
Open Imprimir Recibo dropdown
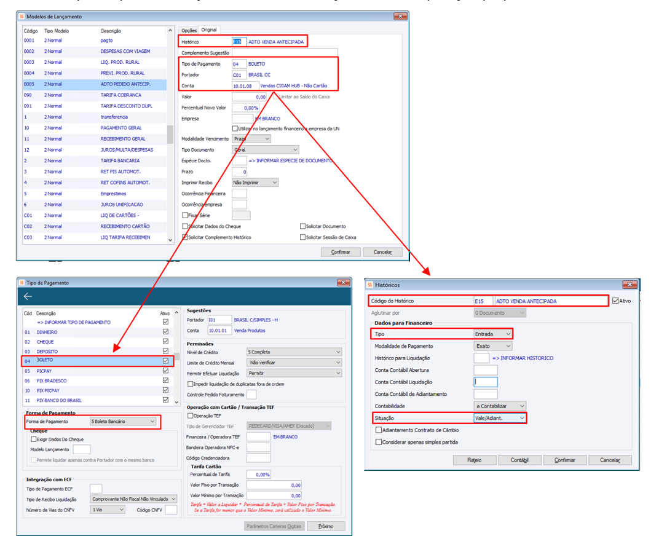coord(255,183)
